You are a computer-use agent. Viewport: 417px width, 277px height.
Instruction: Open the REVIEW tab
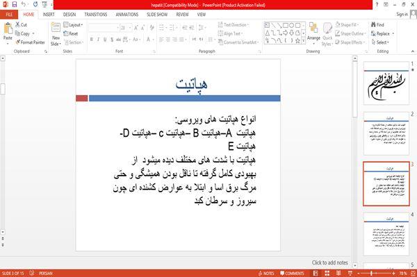pos(182,15)
